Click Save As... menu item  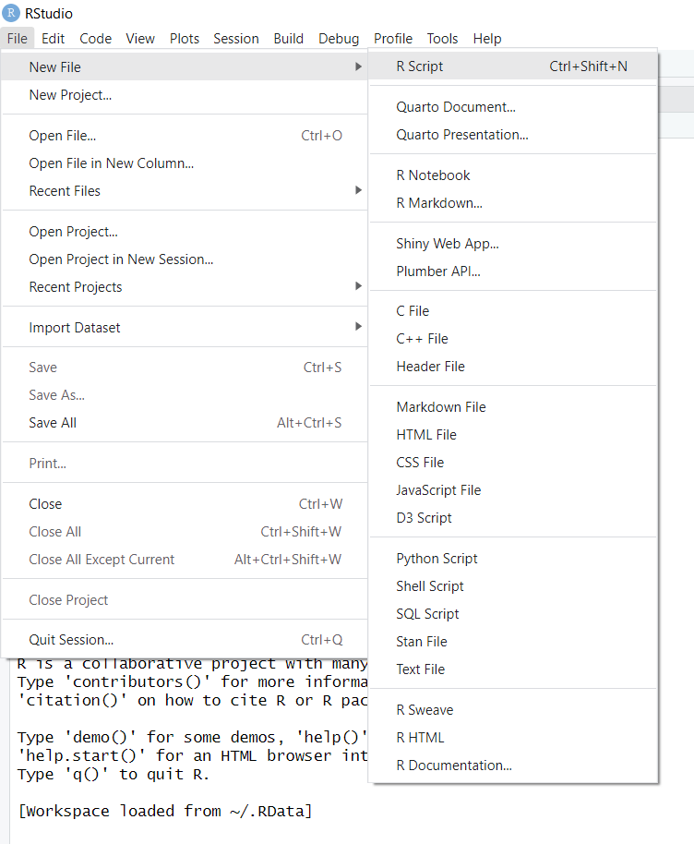(x=185, y=395)
